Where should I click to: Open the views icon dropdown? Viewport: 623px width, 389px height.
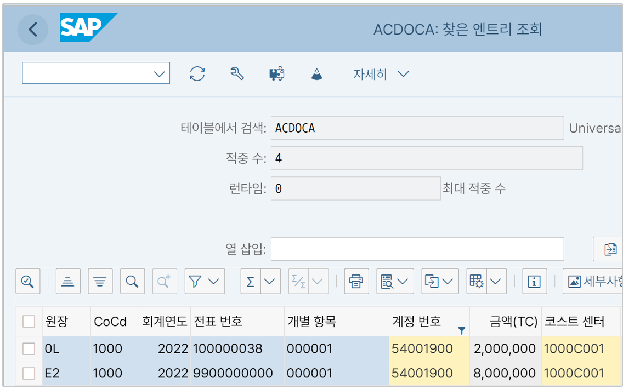pos(395,281)
